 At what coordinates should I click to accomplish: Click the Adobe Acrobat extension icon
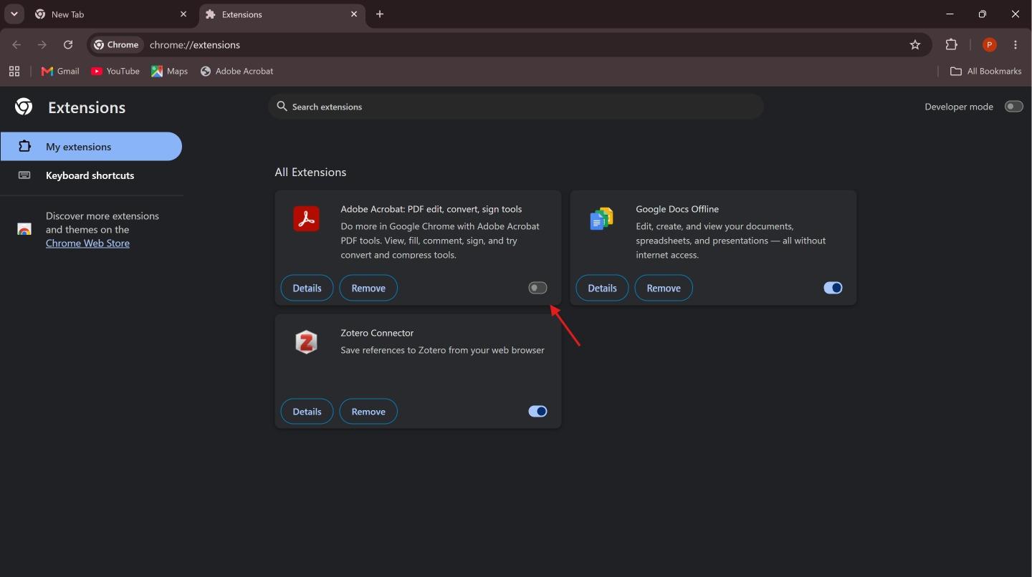coord(307,218)
